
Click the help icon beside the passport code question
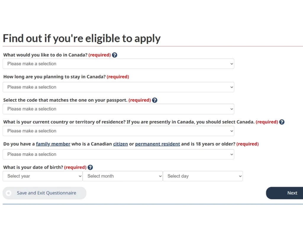pyautogui.click(x=154, y=100)
